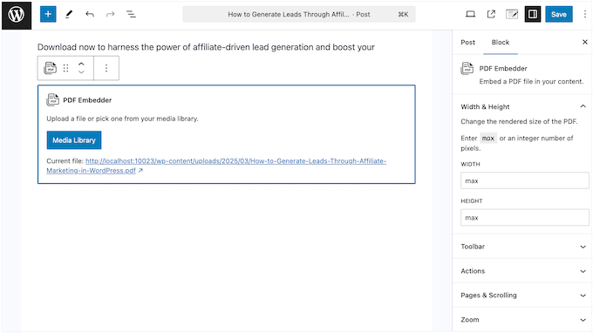Image resolution: width=593 pixels, height=333 pixels.
Task: Click the PDF Embedder icon inside the block
Action: [x=52, y=100]
